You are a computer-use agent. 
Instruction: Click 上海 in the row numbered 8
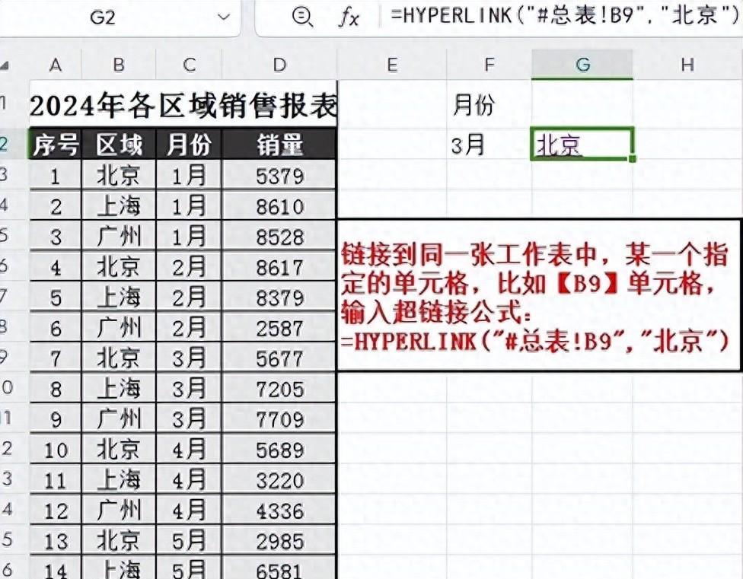[119, 389]
